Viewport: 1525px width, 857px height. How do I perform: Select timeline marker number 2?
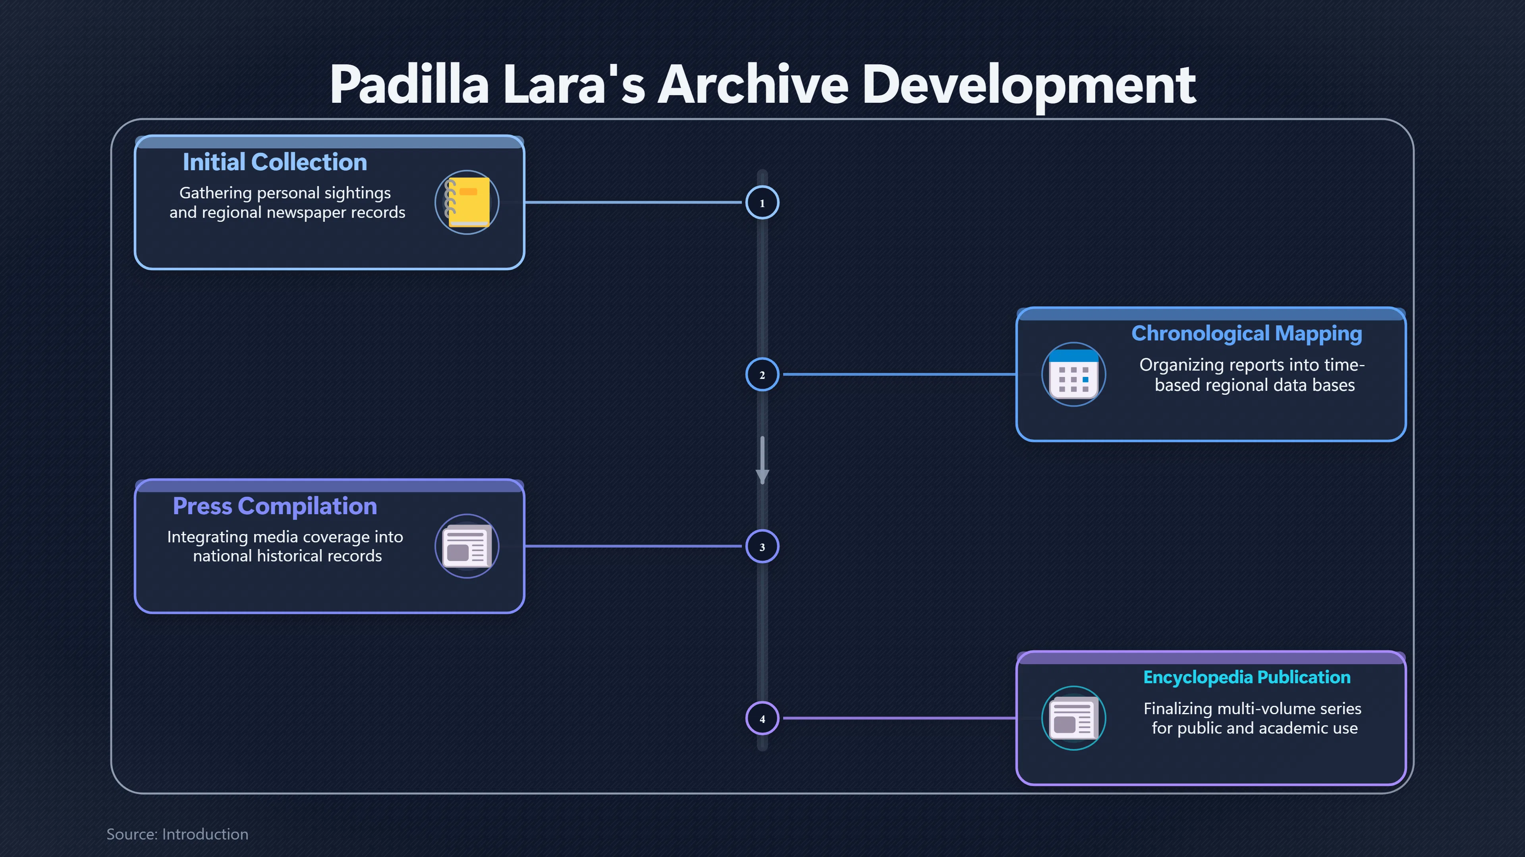762,375
